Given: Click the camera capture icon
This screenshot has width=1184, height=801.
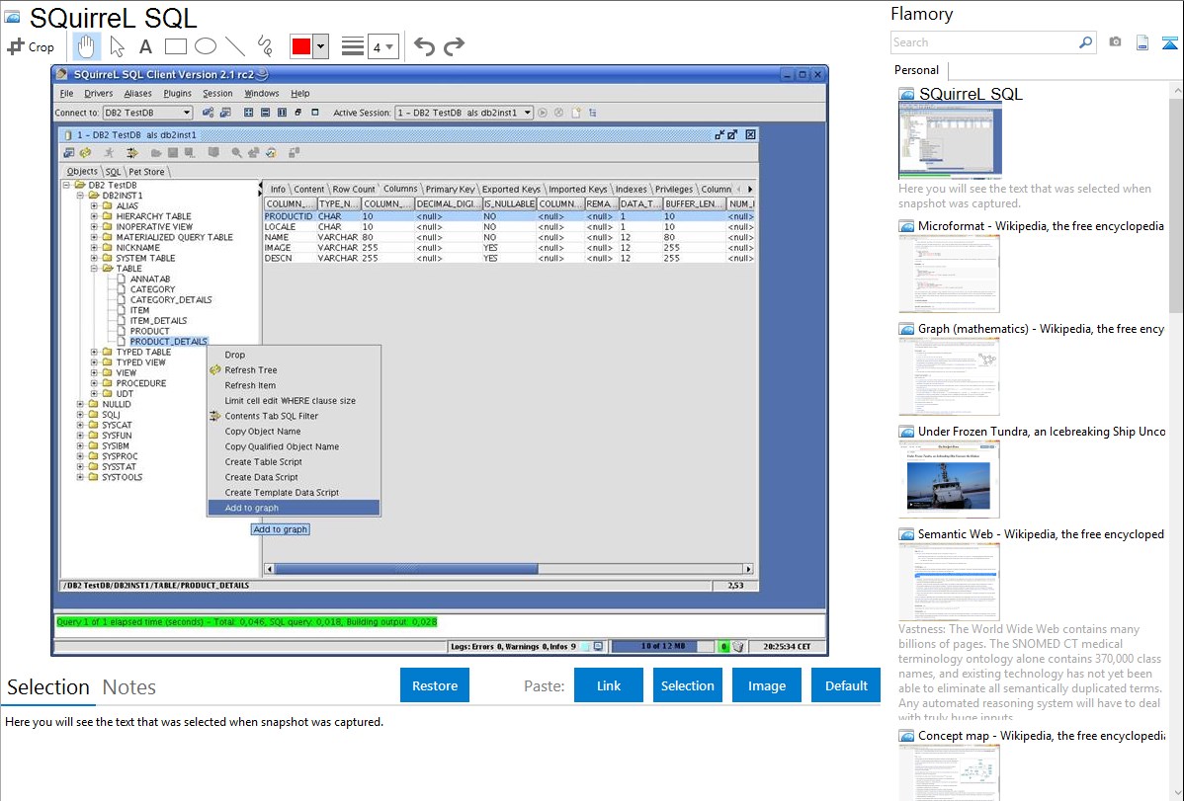Looking at the screenshot, I should 1115,42.
